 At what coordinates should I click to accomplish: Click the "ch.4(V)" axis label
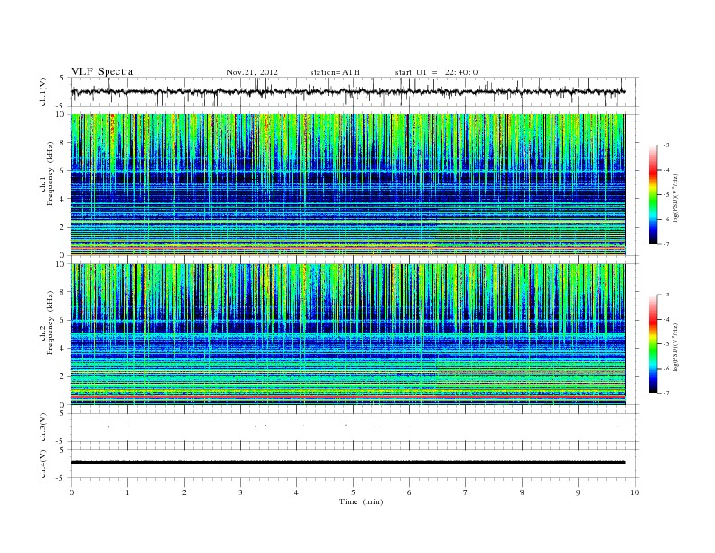coord(42,464)
